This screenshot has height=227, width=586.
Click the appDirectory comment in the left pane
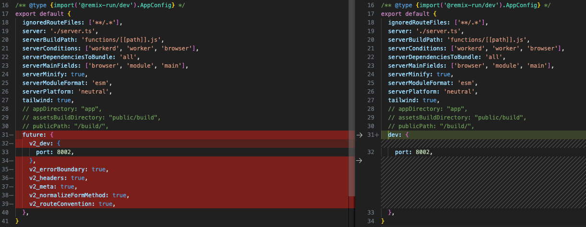pos(62,109)
